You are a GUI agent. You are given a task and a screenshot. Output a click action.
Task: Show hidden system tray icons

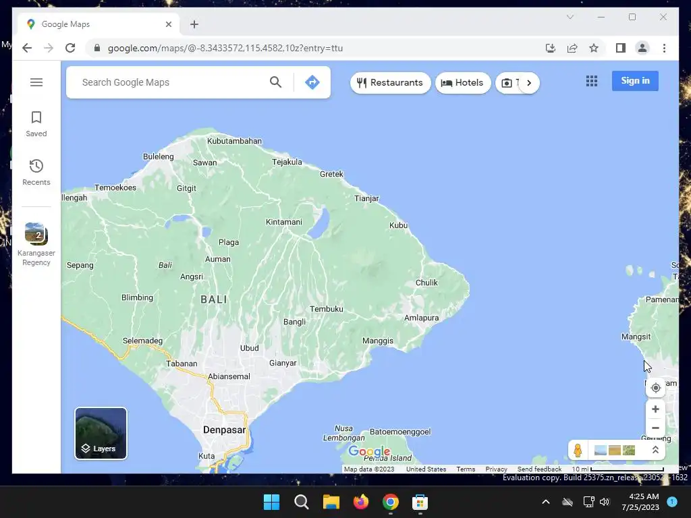[x=545, y=502]
